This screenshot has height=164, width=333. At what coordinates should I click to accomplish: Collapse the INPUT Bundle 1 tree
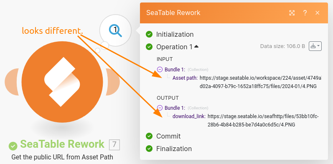point(160,69)
